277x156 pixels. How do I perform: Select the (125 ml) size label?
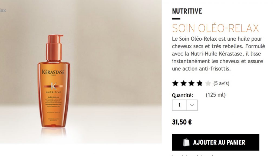click(216, 95)
